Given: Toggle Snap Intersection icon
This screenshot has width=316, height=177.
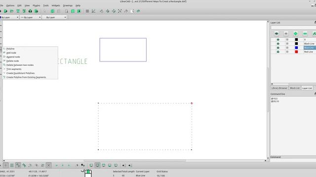Looking at the screenshot, I should (x=48, y=165).
